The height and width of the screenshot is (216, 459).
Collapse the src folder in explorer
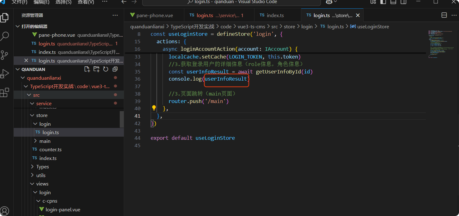coord(29,95)
